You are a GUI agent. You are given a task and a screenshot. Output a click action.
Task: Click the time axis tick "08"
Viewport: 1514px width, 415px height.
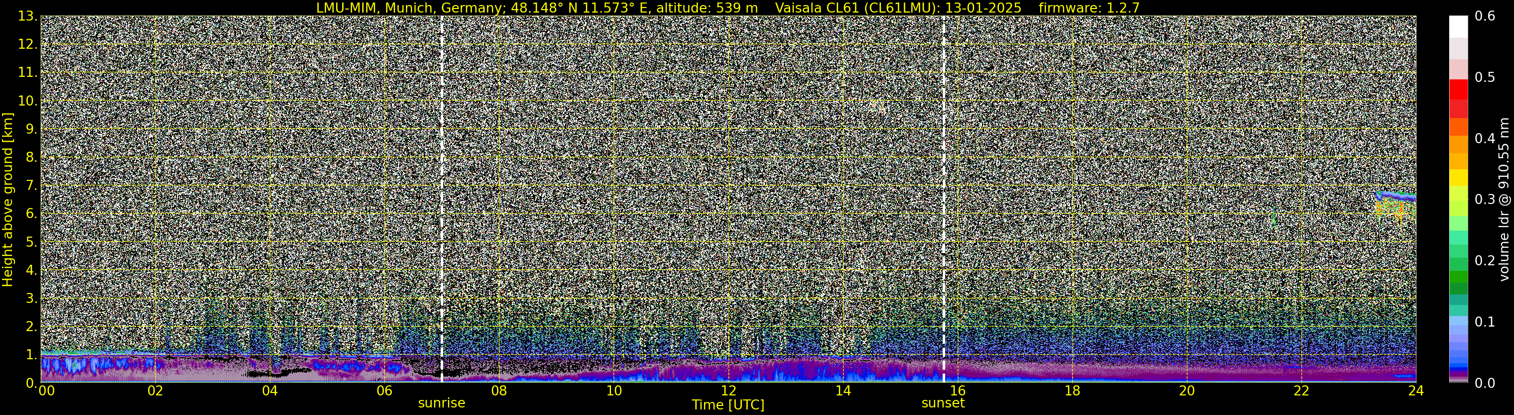point(499,391)
